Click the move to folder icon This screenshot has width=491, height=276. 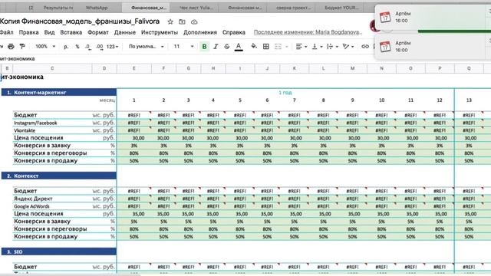pos(182,21)
